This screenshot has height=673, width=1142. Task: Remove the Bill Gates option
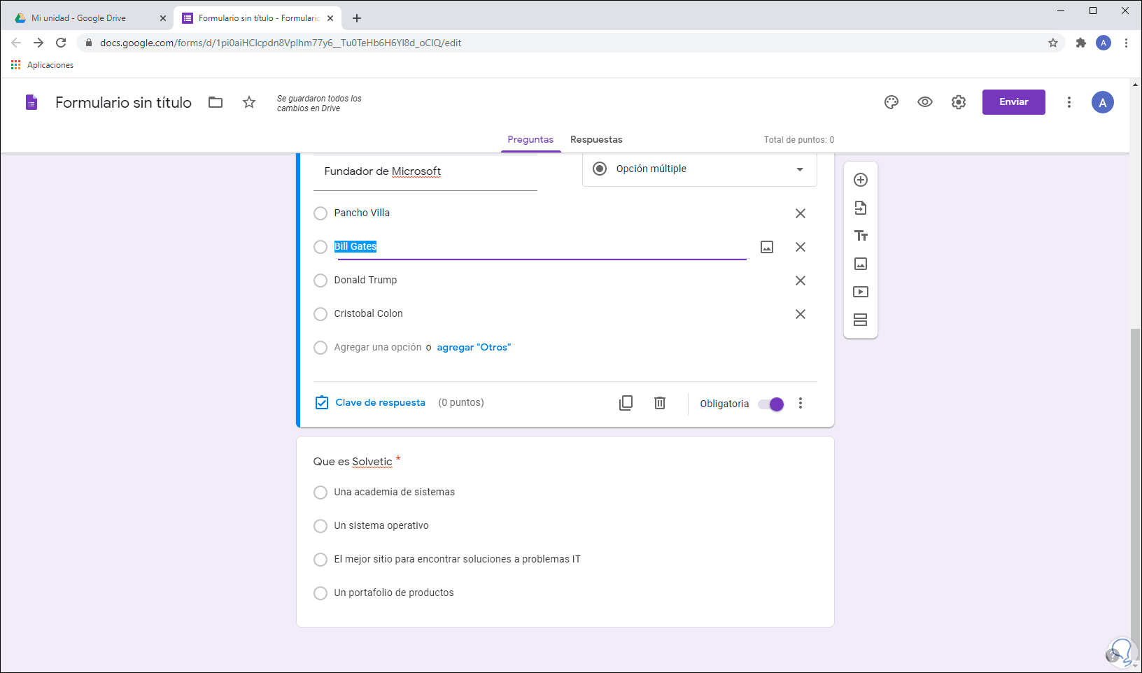click(801, 247)
